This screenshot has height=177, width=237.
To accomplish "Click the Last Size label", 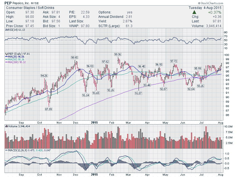I will tap(76, 21).
